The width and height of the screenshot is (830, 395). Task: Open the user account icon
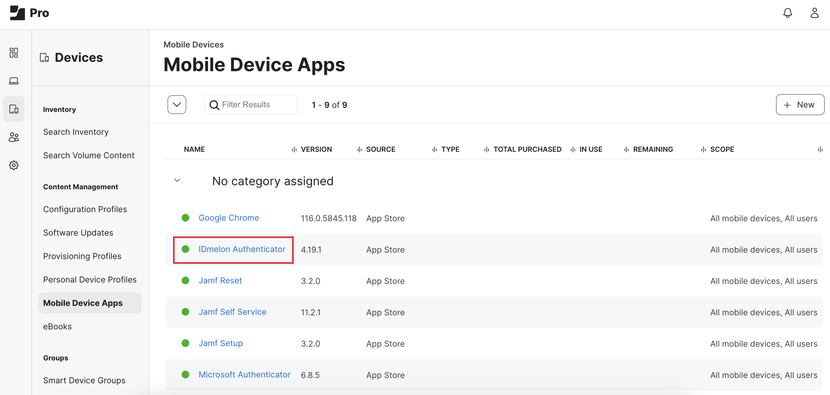click(814, 13)
